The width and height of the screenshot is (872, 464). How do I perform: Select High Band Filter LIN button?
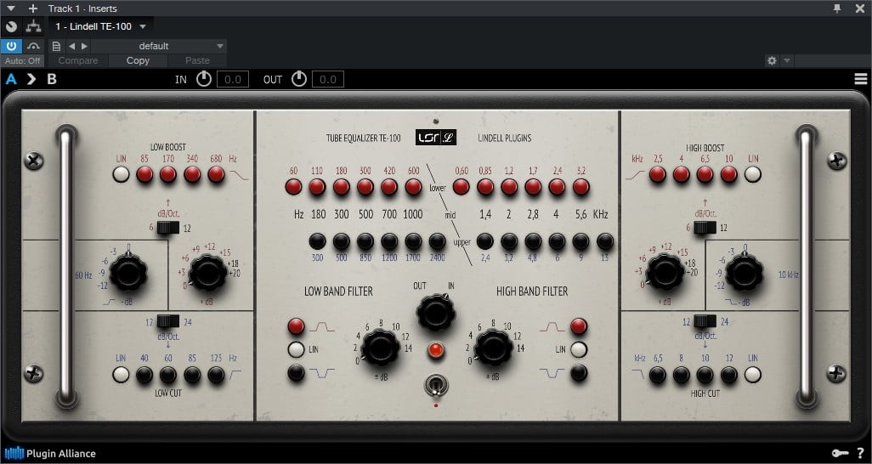(x=579, y=349)
